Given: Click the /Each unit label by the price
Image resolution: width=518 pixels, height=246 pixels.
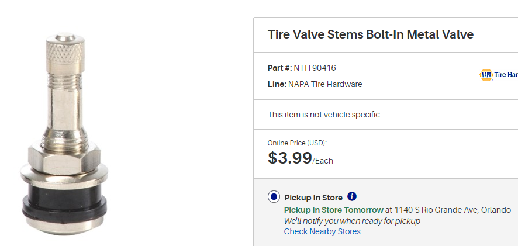Looking at the screenshot, I should click(x=323, y=161).
